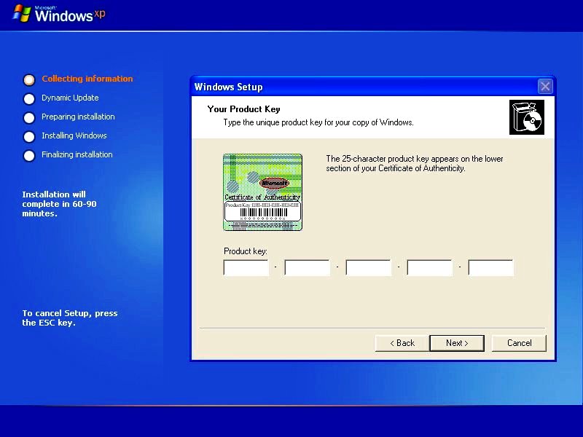Click the Finalizing installation step bullet
This screenshot has width=583, height=437.
coord(29,155)
